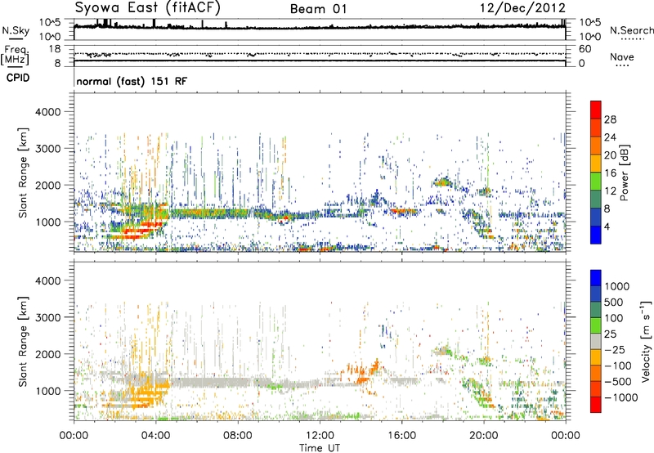The image size is (654, 453).
Task: Click the '-500' value on velocity colorbar
Action: [618, 382]
